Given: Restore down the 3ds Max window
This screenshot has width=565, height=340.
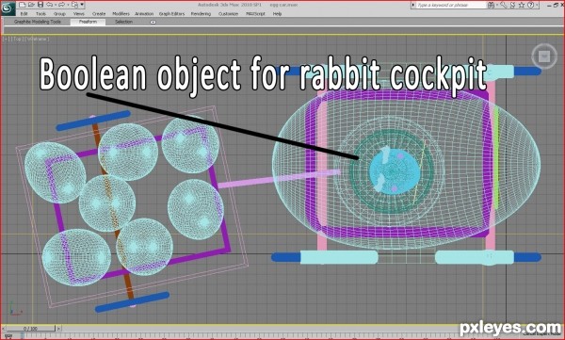Looking at the screenshot, I should pyautogui.click(x=556, y=5).
